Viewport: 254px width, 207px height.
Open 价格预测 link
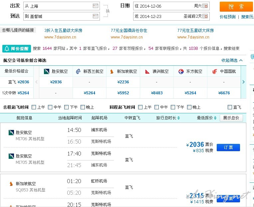(227, 17)
